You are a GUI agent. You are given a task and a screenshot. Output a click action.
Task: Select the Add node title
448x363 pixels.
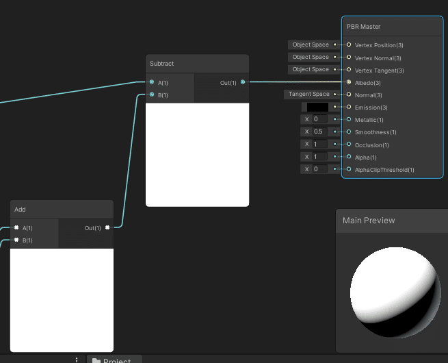tap(20, 210)
